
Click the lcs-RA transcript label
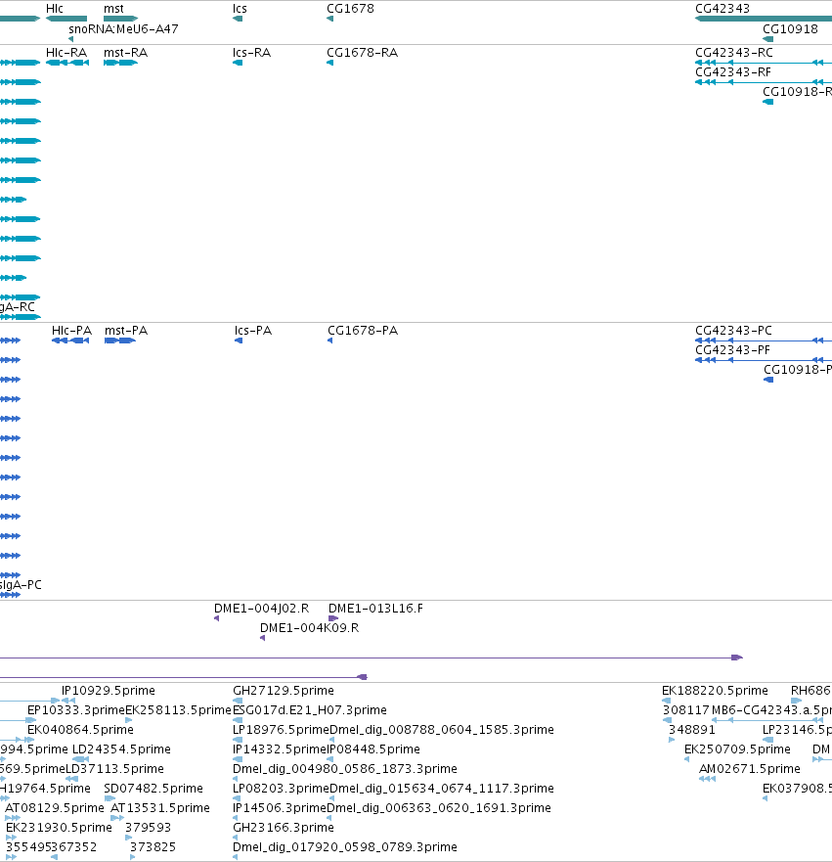click(251, 53)
